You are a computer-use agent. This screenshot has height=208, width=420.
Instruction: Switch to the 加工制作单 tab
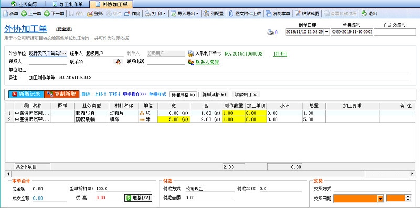point(68,4)
